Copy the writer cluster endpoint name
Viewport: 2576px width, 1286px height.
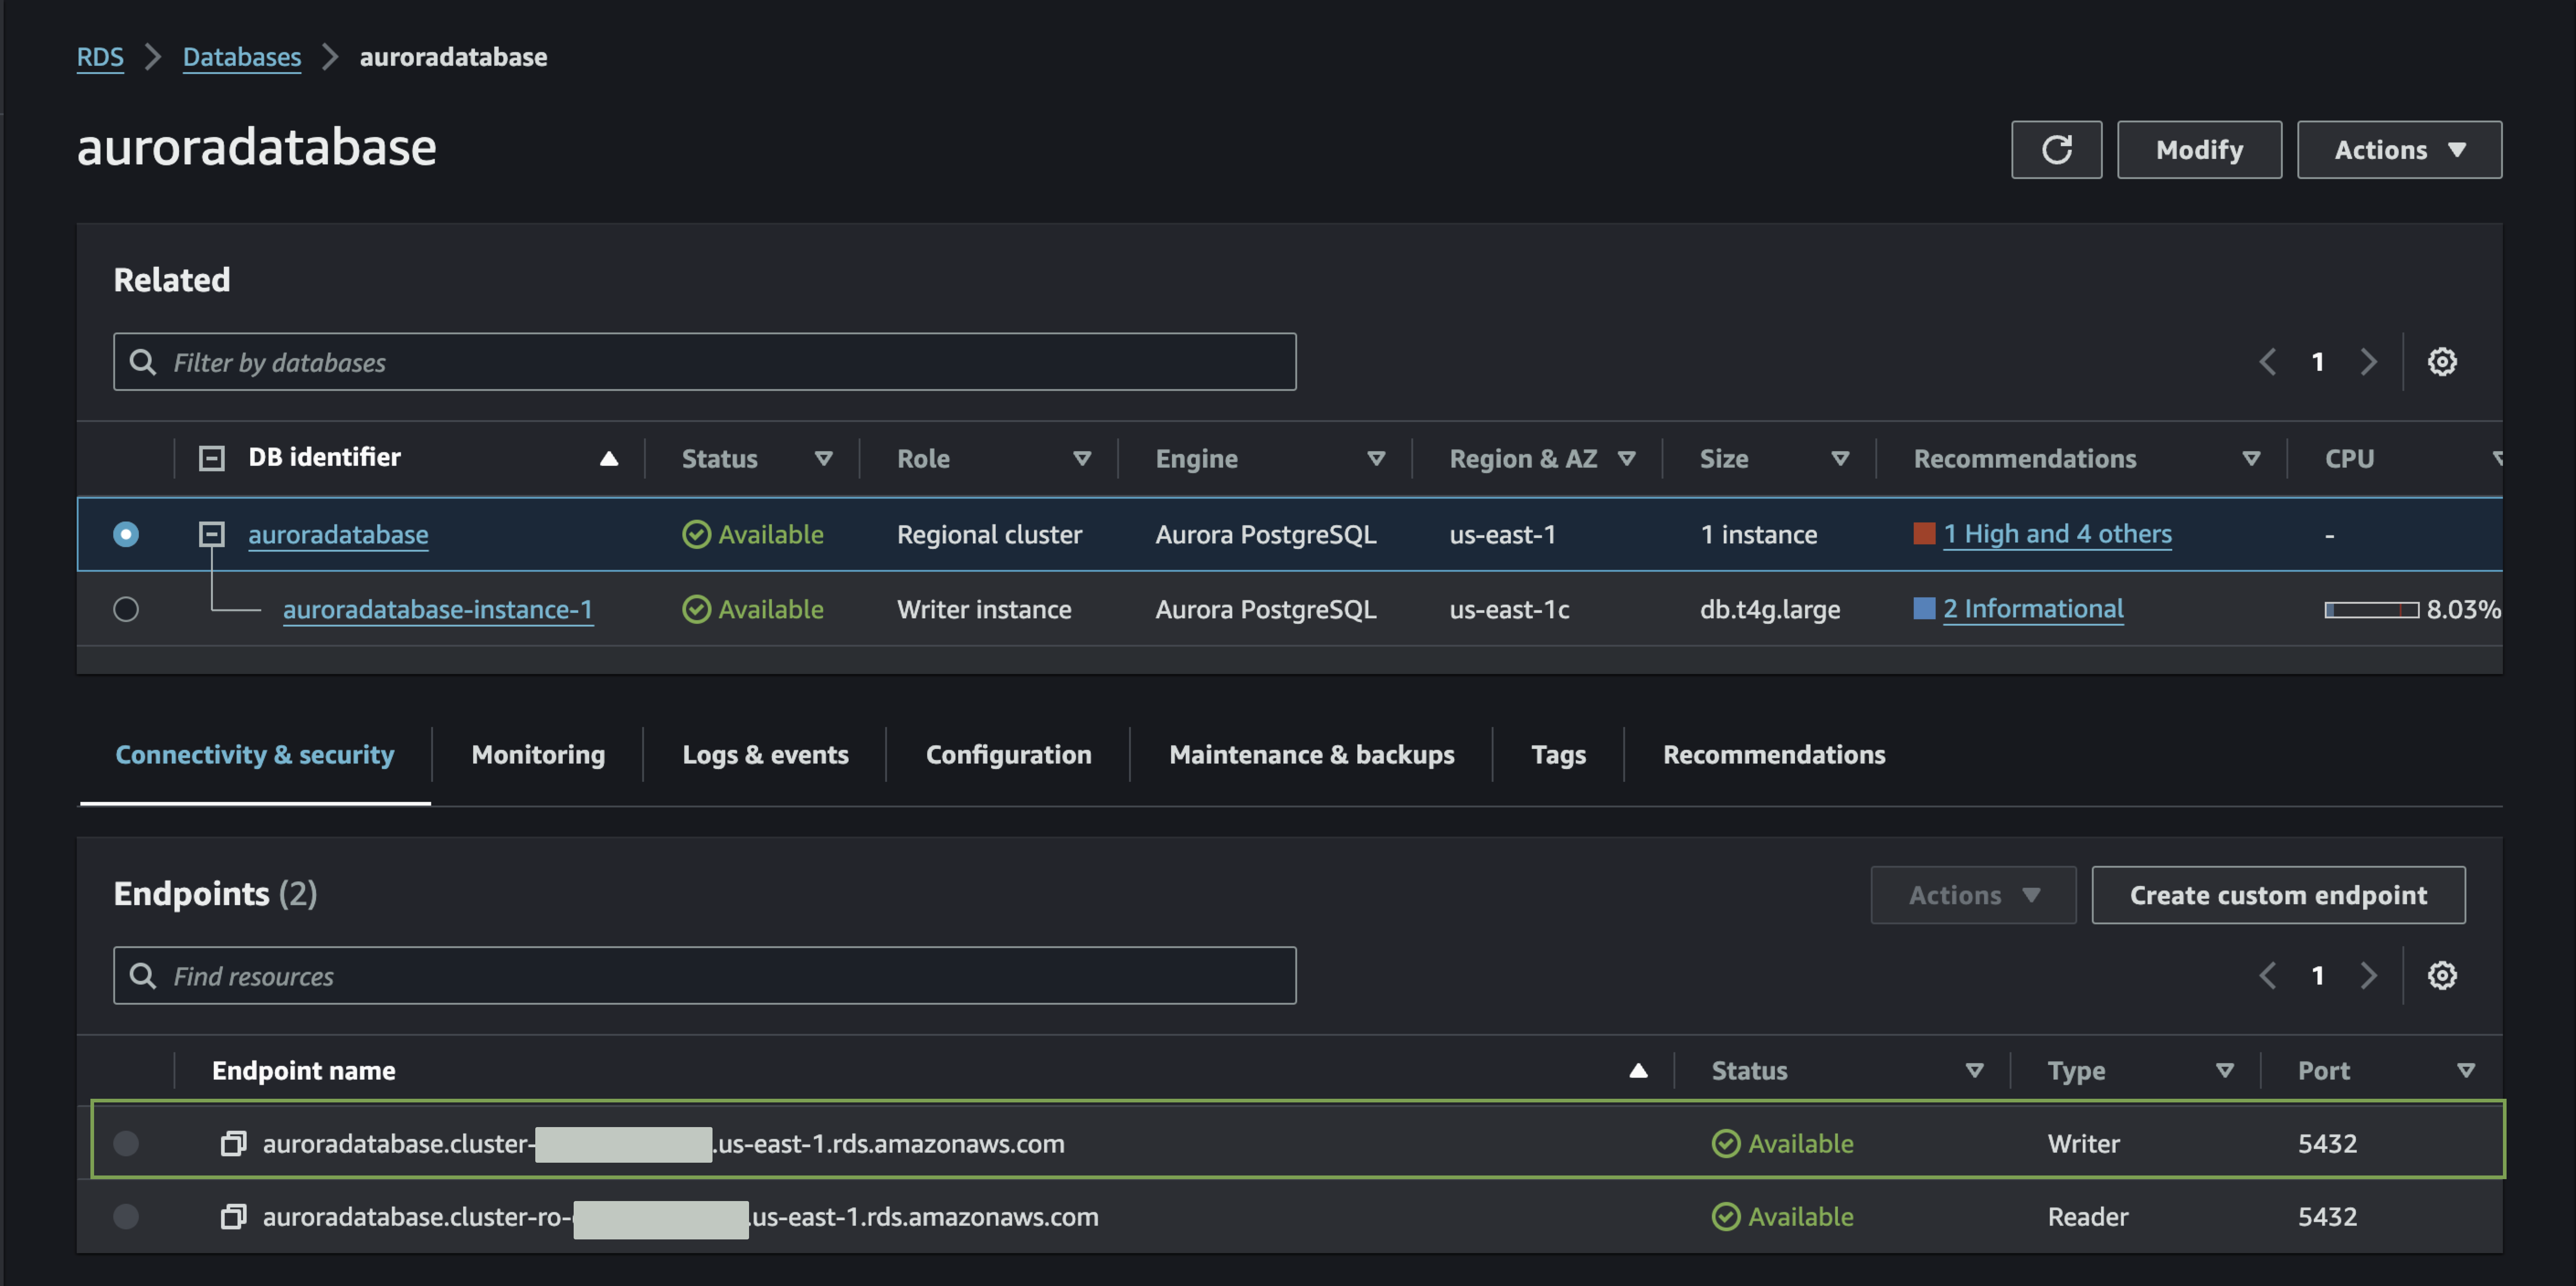[233, 1143]
